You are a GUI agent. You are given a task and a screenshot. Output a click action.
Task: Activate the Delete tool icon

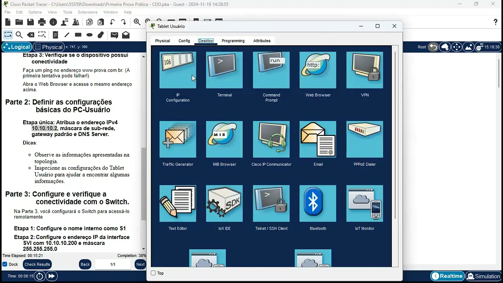pos(30,35)
